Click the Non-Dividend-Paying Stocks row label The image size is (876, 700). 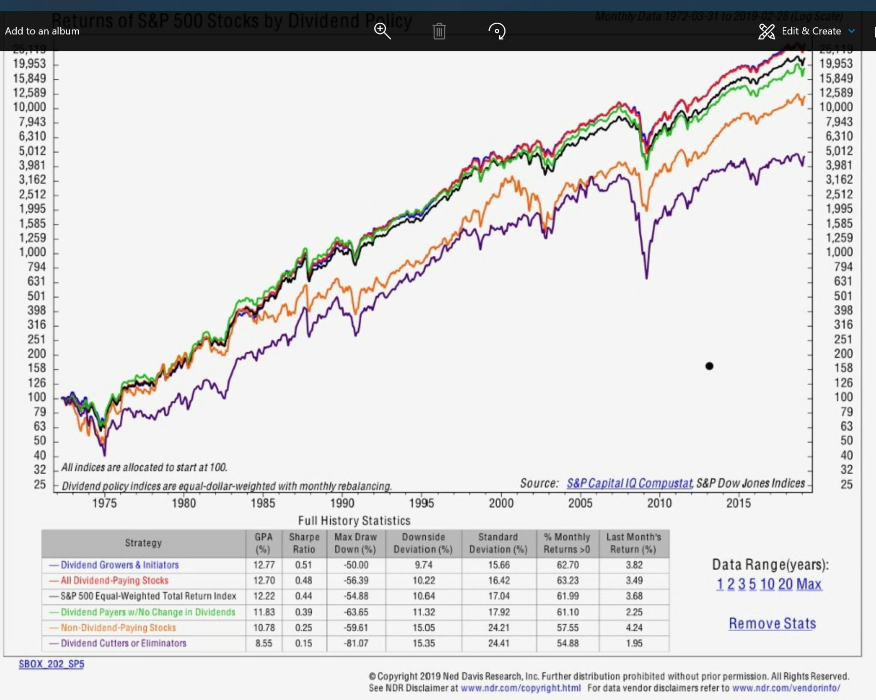tap(118, 628)
